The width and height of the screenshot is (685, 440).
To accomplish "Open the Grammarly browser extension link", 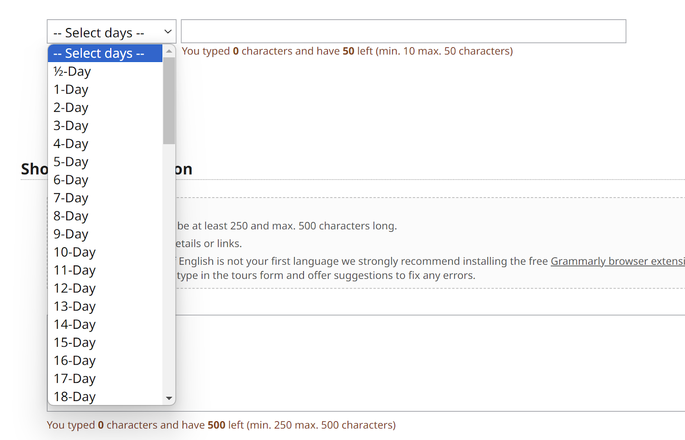I will pyautogui.click(x=617, y=261).
